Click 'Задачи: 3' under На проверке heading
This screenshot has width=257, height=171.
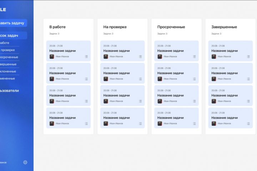tap(108, 34)
